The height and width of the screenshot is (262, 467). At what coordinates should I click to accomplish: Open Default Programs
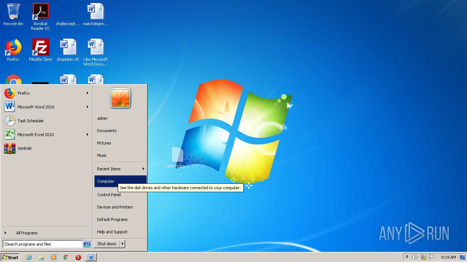click(x=120, y=219)
